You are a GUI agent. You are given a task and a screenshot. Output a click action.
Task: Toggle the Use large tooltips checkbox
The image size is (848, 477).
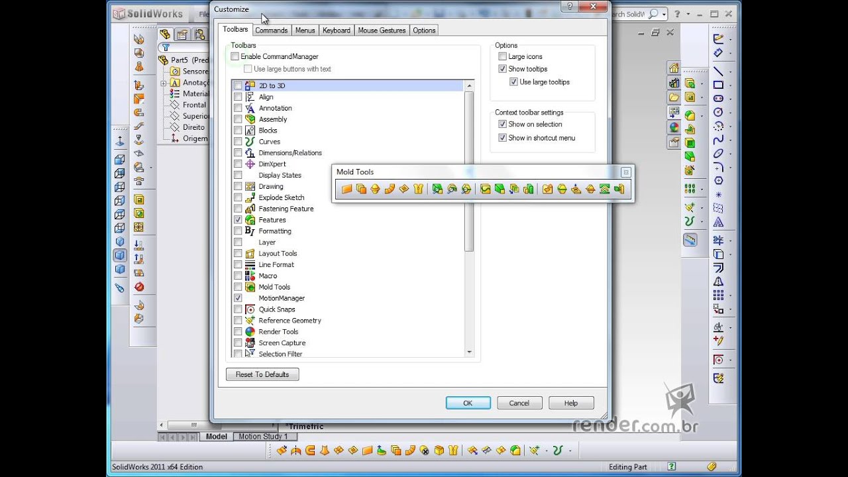coord(513,82)
